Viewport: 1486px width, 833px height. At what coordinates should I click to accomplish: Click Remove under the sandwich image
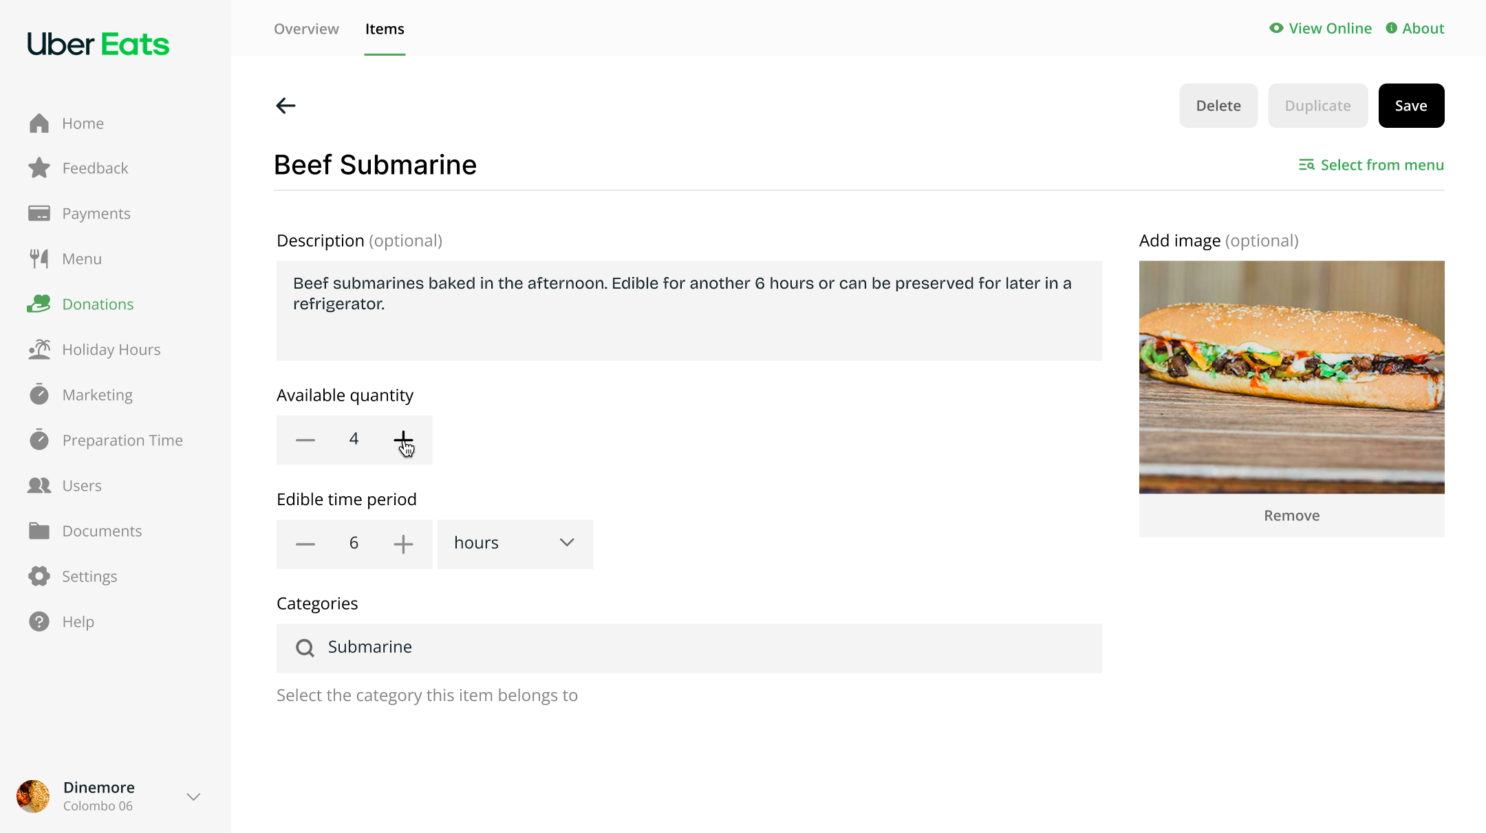click(x=1291, y=515)
